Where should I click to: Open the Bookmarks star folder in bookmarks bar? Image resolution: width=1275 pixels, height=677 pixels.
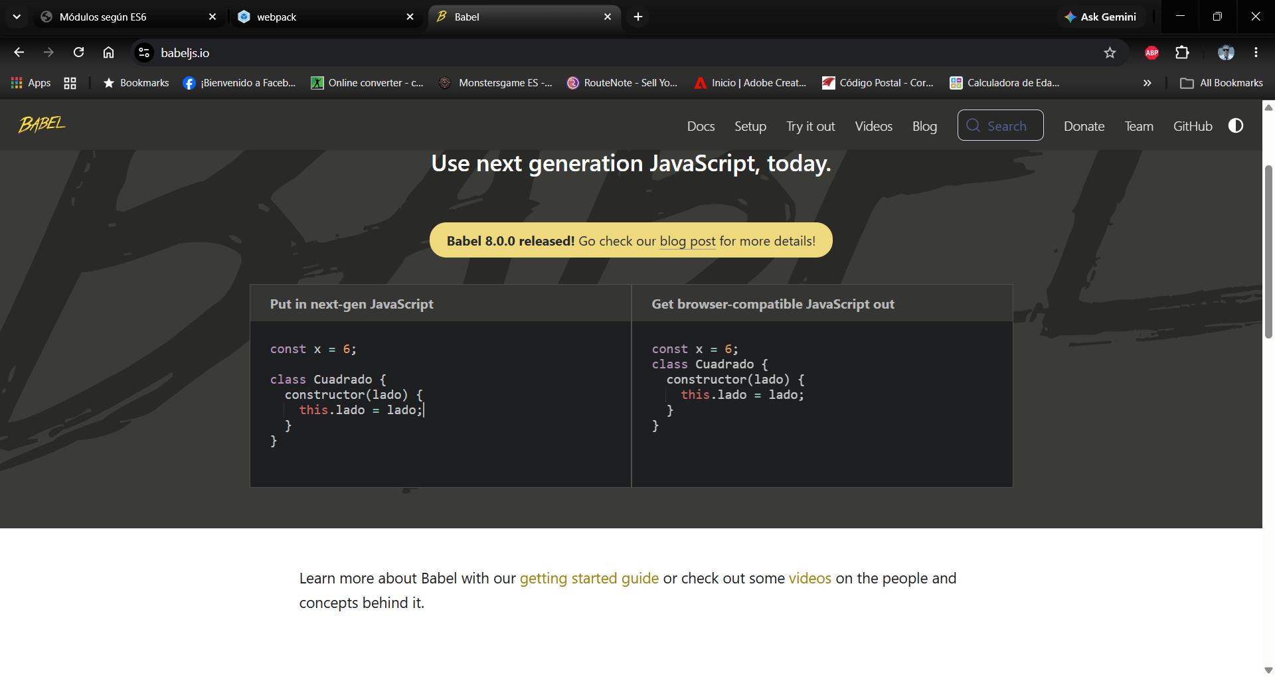coord(136,83)
